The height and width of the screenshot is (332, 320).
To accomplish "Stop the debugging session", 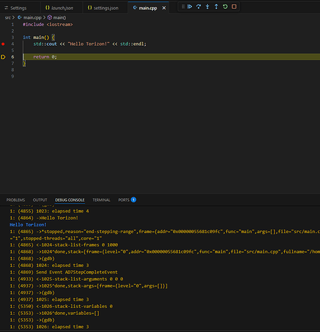I will point(234,7).
